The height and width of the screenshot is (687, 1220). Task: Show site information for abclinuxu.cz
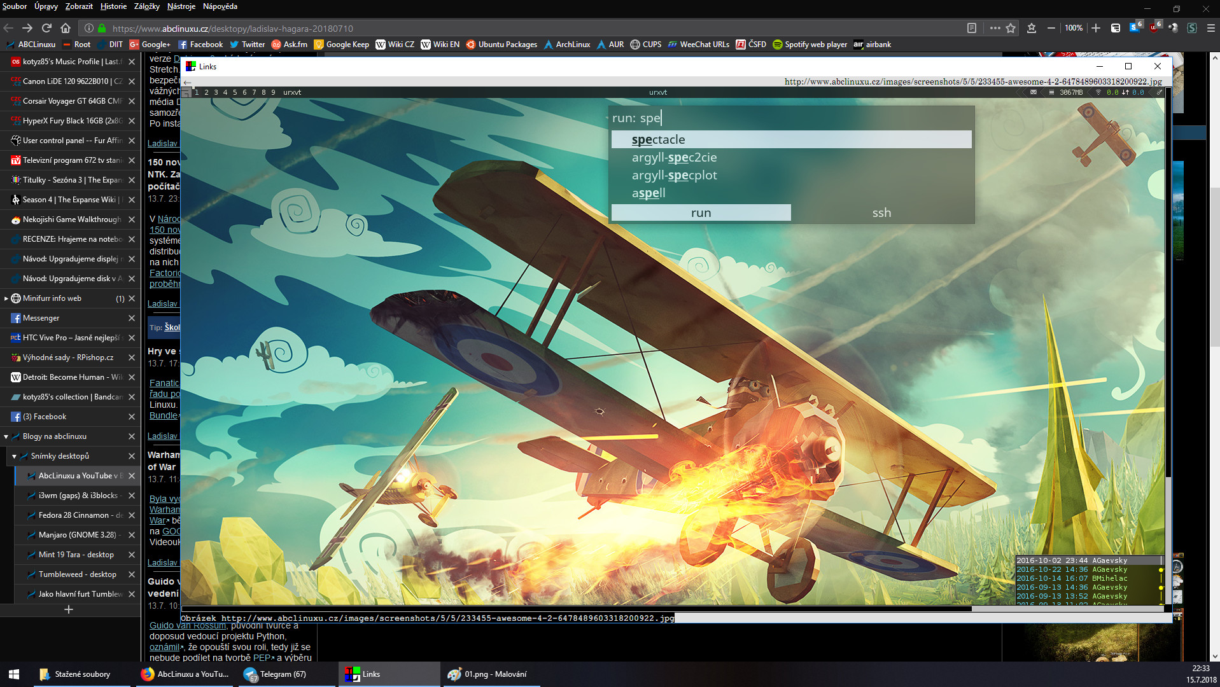click(89, 28)
